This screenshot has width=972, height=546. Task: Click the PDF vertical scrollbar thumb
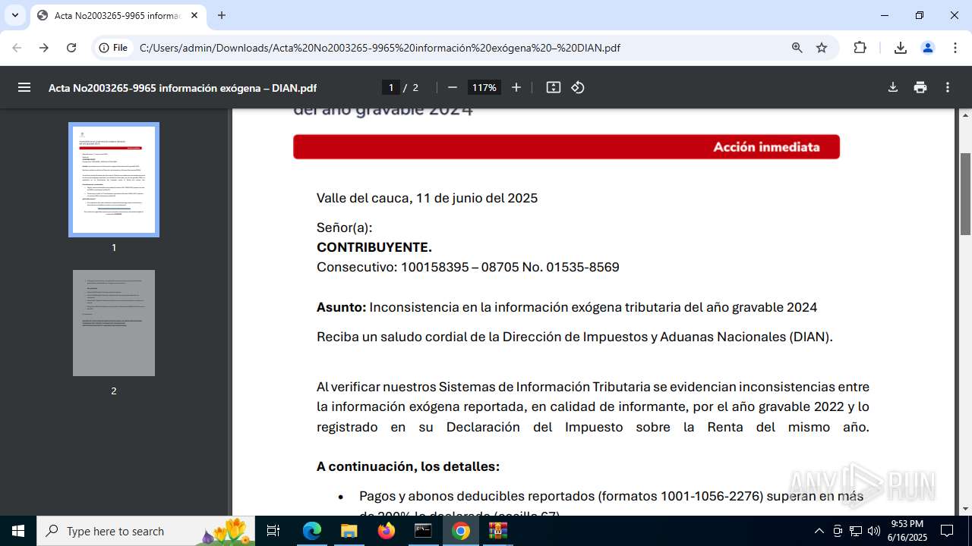[966, 194]
